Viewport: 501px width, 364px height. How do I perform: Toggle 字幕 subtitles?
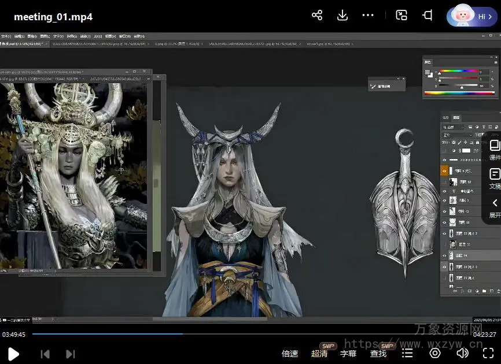tap(348, 354)
